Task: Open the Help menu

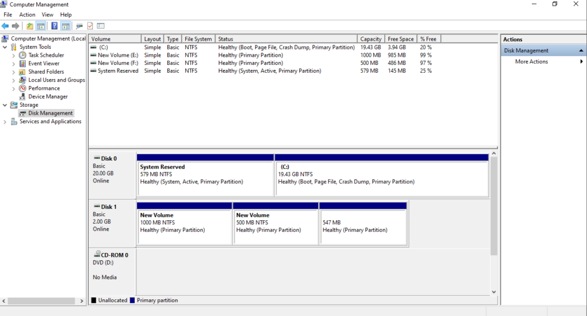Action: (66, 14)
